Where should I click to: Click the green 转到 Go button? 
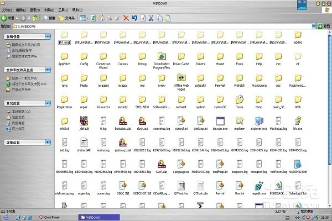coord(324,26)
